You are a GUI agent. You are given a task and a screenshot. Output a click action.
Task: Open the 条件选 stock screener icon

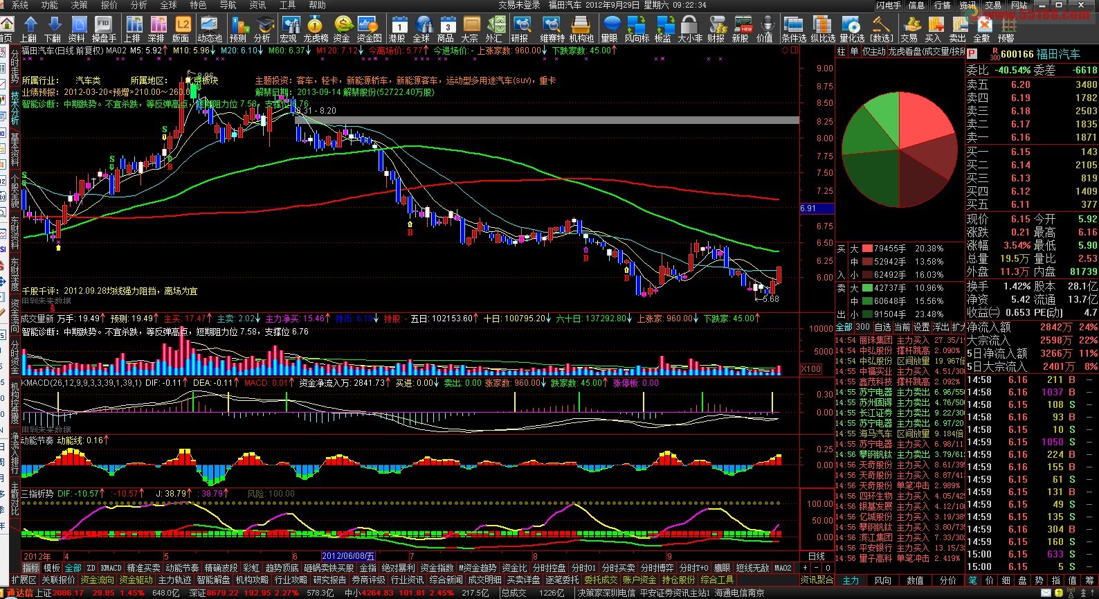click(794, 29)
